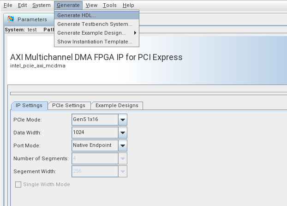Choose Generate Testbench System option
The width and height of the screenshot is (287, 206).
(95, 24)
